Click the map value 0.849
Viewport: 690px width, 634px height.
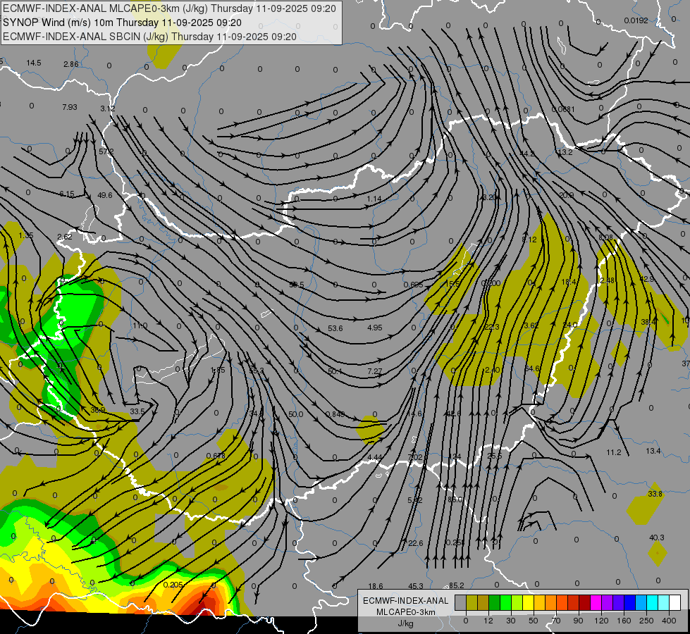[335, 414]
